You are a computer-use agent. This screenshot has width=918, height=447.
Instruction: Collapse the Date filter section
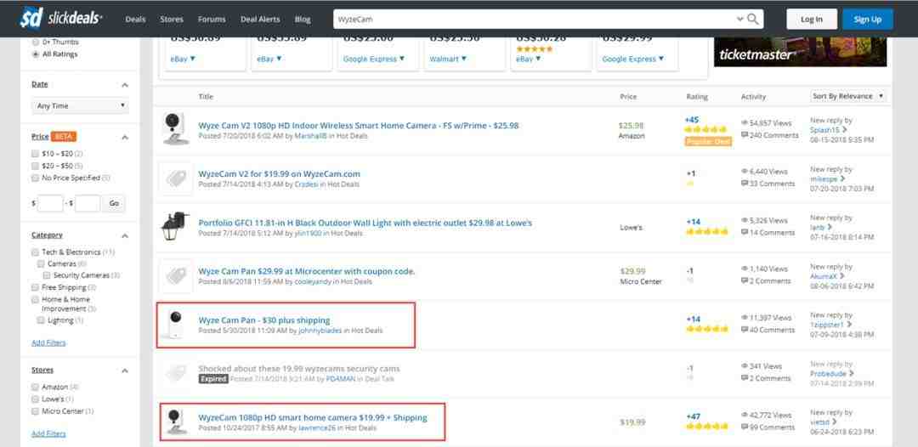[x=125, y=85]
